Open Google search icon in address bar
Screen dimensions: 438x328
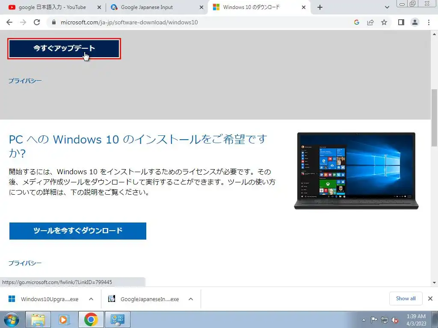click(x=356, y=22)
